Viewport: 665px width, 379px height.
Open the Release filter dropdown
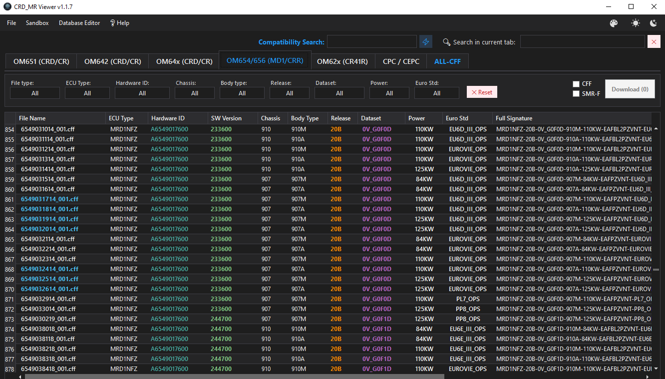290,93
